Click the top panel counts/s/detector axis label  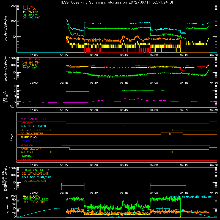coord(5,29)
